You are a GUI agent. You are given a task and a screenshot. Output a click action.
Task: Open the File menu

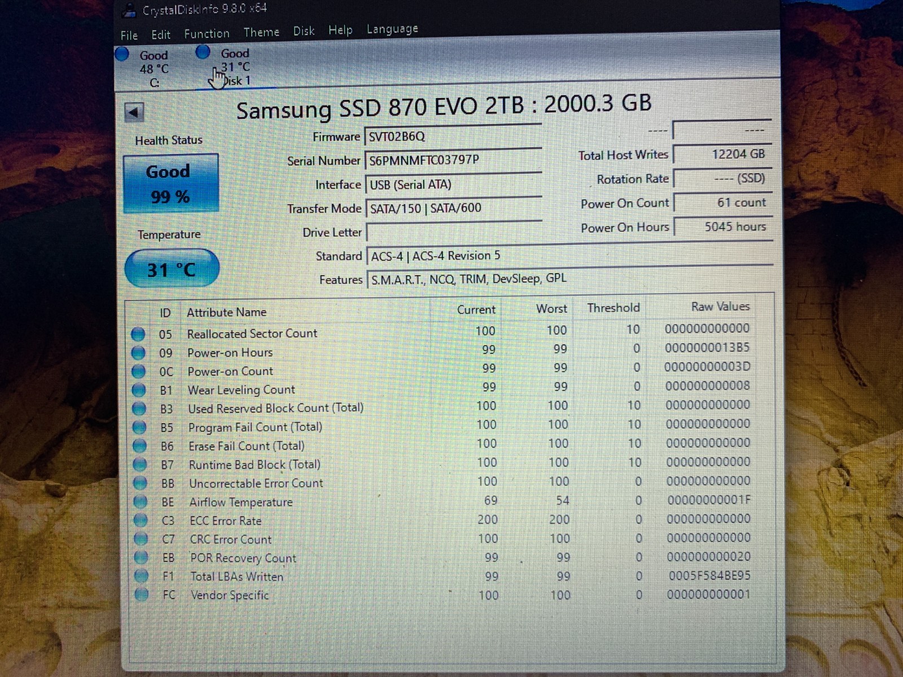[x=129, y=35]
